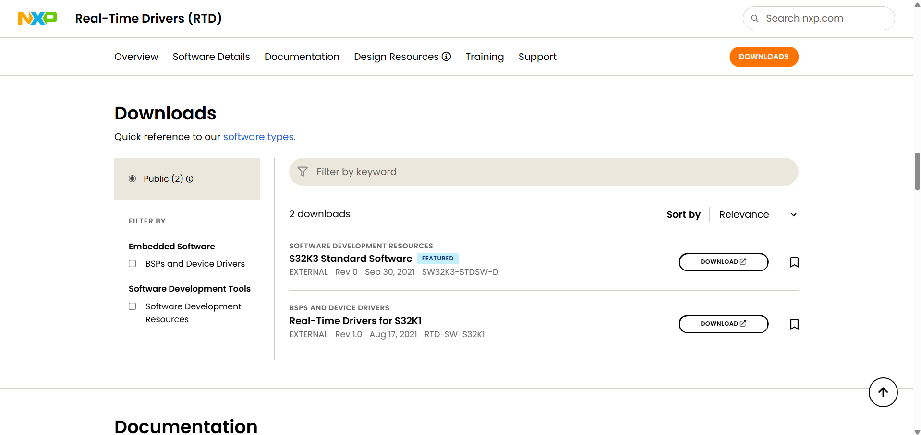Click the Design Resources info icon

click(x=446, y=56)
